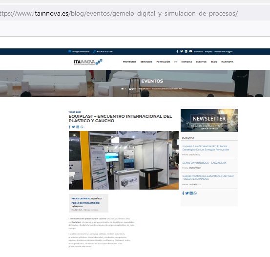Click sidebar Facebook share icon
The width and height of the screenshot is (270, 257).
[x=183, y=193]
